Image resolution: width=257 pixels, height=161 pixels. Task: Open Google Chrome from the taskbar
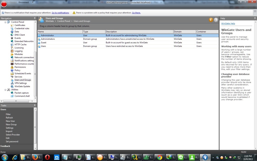click(159, 157)
